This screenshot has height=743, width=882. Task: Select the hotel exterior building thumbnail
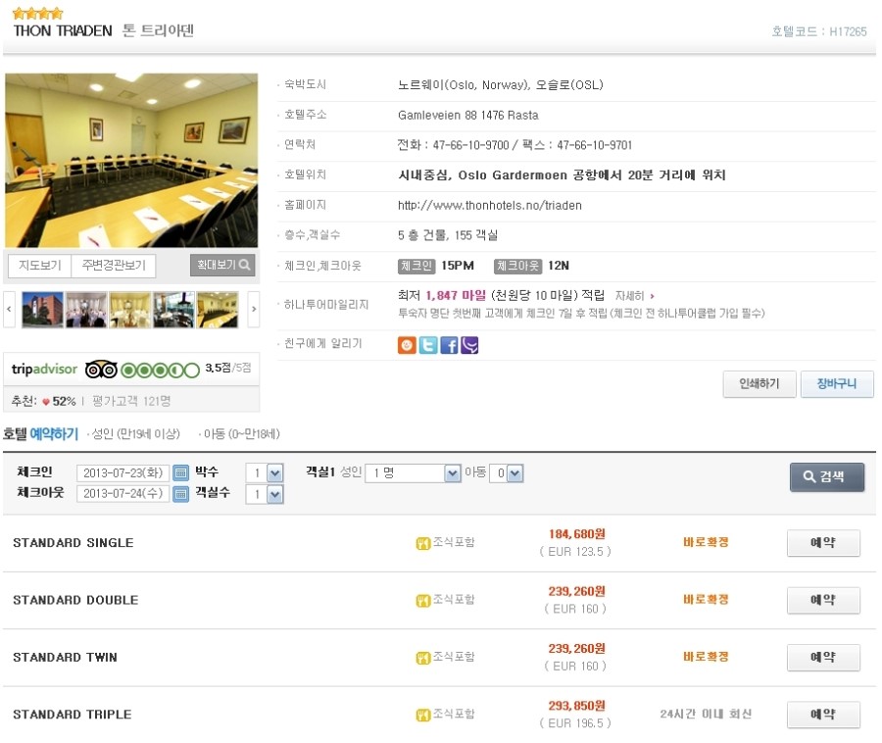pos(43,310)
